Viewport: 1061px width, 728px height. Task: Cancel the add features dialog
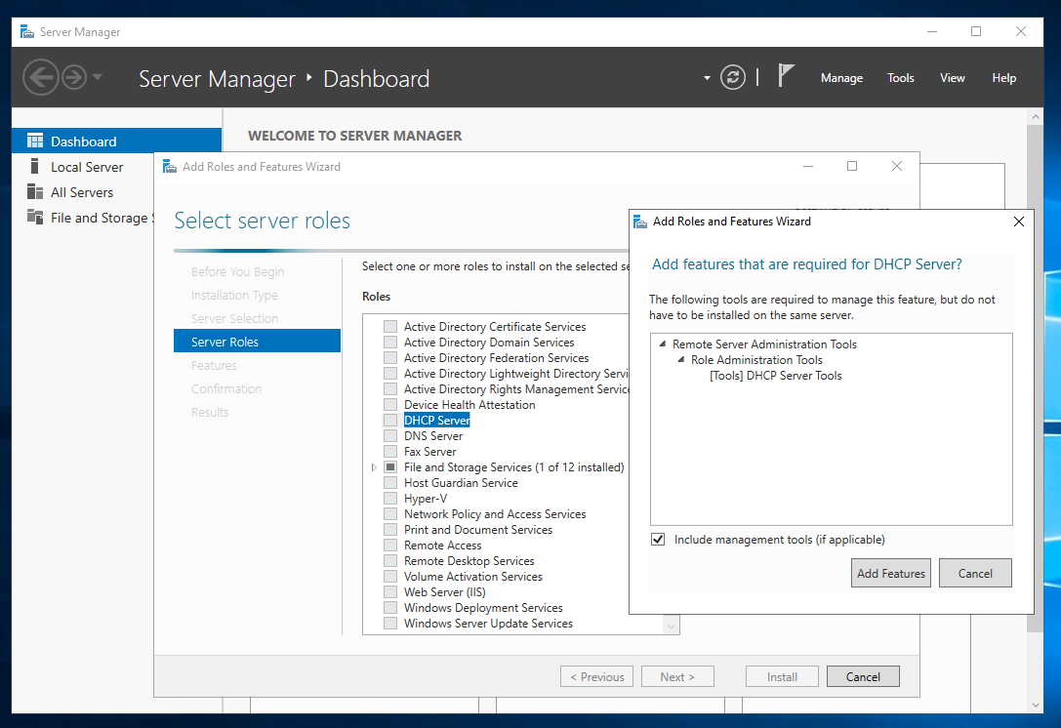(974, 574)
